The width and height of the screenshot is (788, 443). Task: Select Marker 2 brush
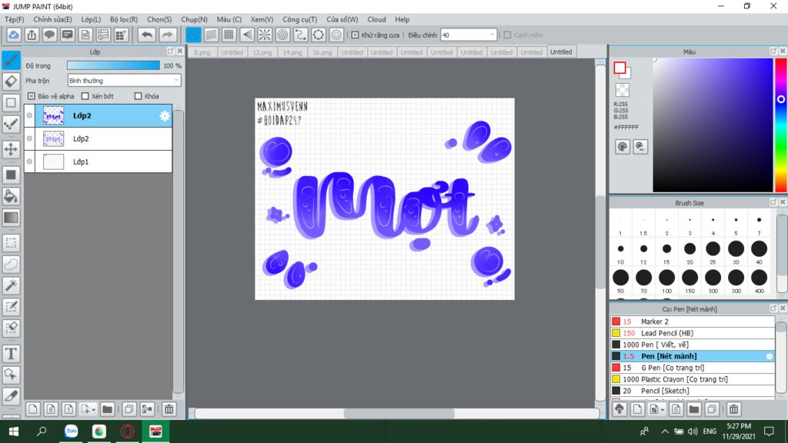(693, 321)
